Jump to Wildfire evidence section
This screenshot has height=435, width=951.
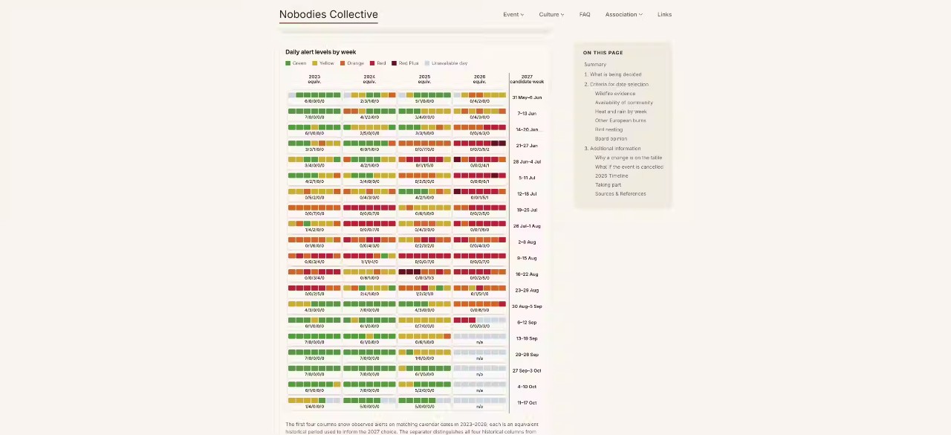coord(615,94)
